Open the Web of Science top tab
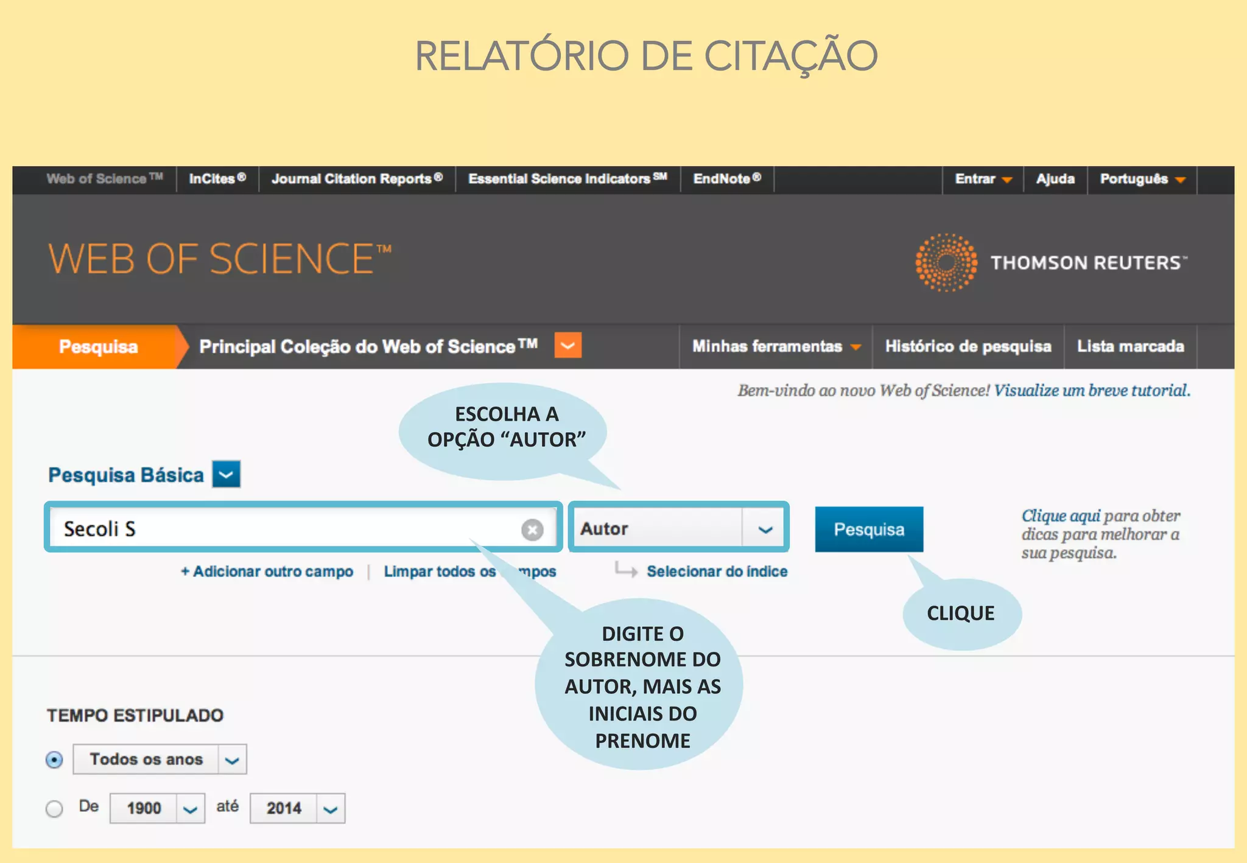 [x=105, y=179]
